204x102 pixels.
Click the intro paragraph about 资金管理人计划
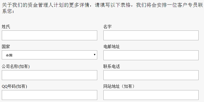click(102, 8)
